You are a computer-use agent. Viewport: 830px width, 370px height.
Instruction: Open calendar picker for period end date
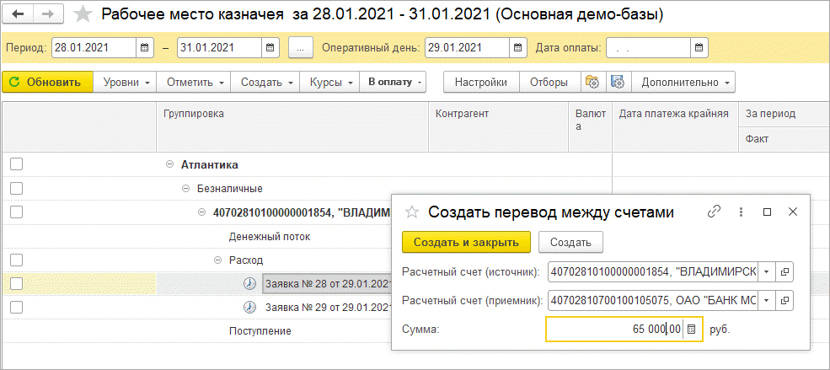pyautogui.click(x=269, y=47)
